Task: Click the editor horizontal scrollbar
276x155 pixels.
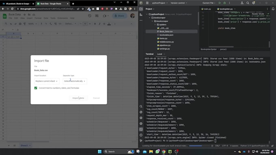Action: pos(221,47)
